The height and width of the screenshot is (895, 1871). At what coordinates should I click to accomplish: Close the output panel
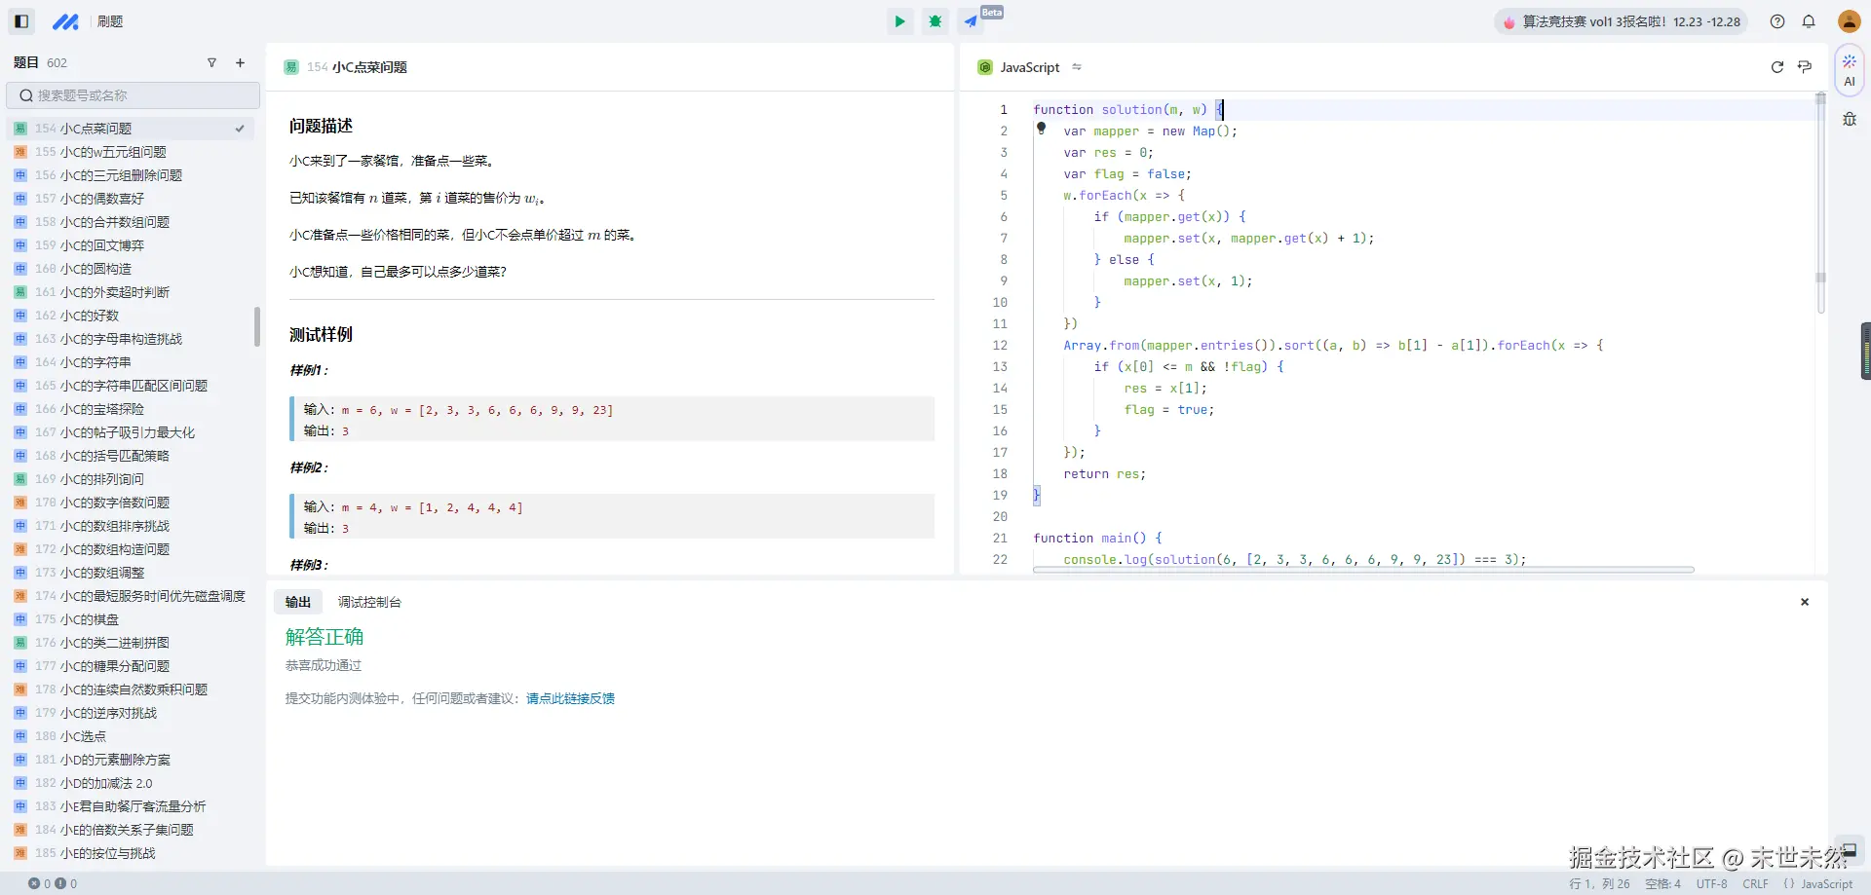tap(1804, 602)
